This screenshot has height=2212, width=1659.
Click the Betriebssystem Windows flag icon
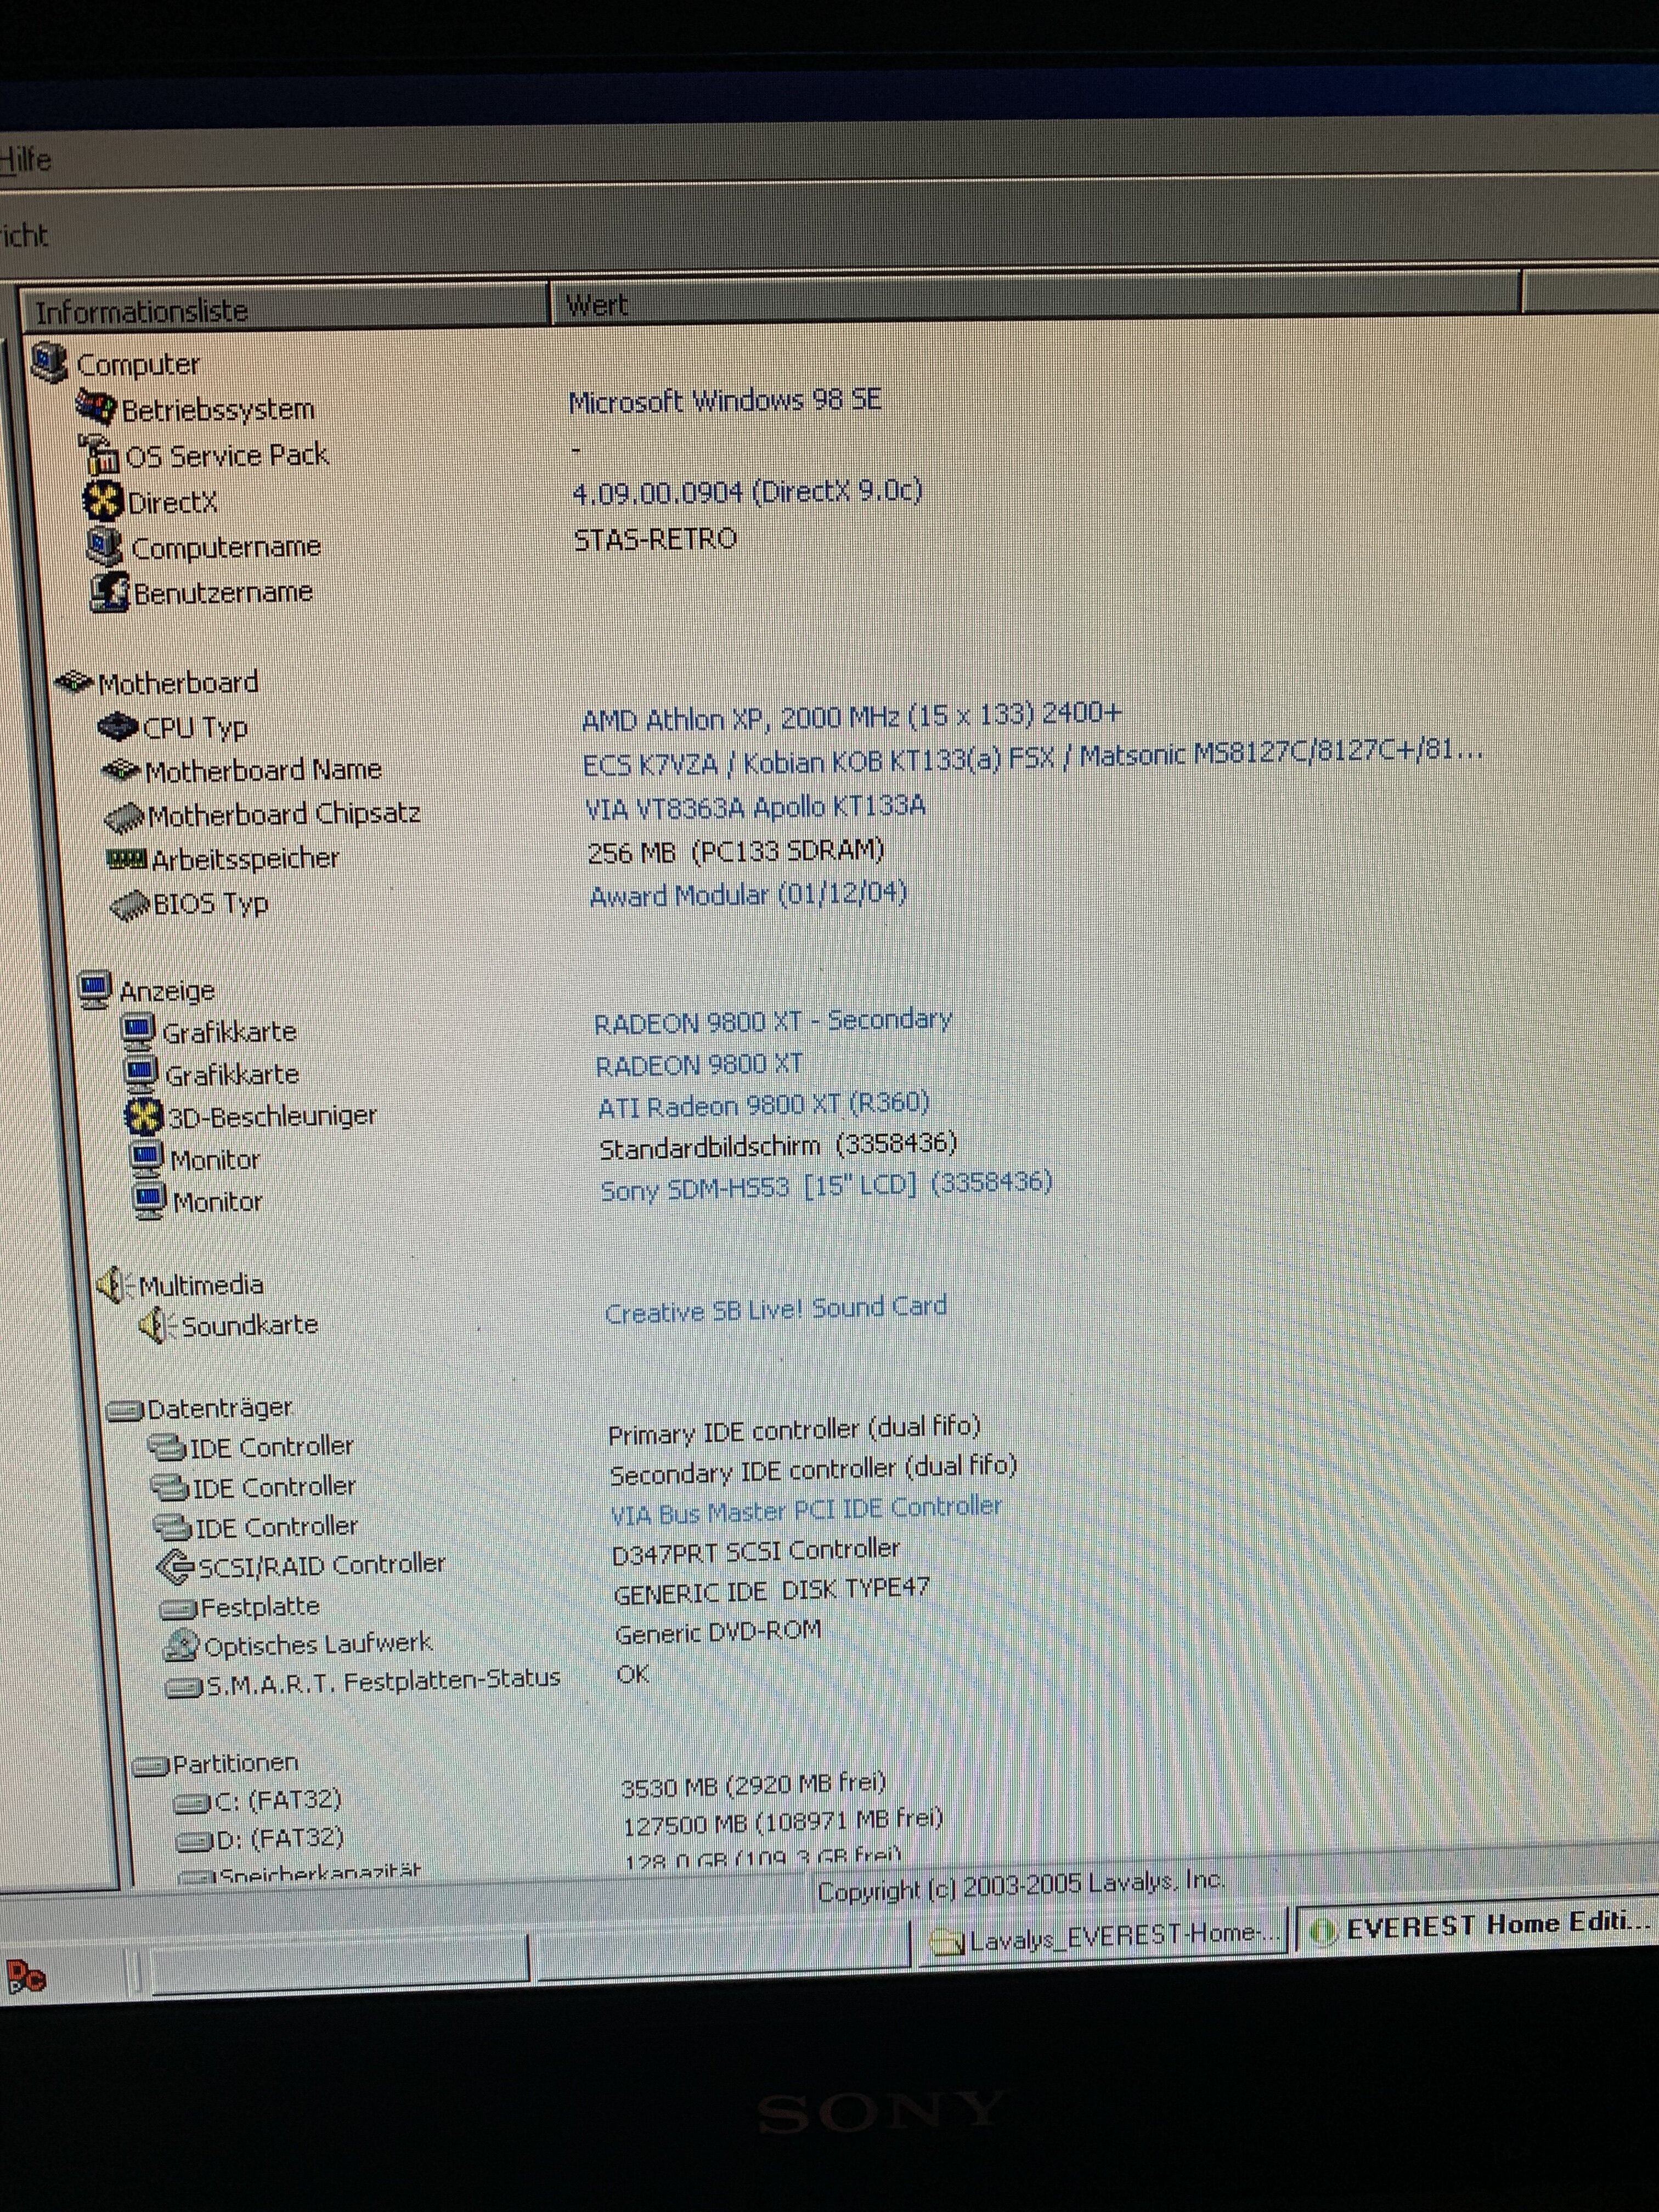(97, 407)
